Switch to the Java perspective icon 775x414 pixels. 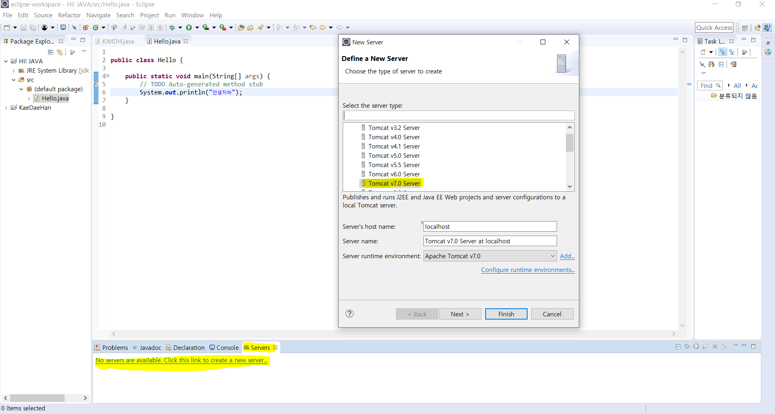point(767,27)
